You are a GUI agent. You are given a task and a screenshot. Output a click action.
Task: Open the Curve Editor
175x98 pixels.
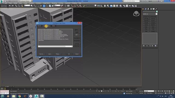pos(114,6)
